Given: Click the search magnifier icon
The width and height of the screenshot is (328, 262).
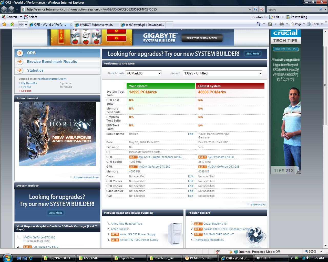Looking at the screenshot, I should [320, 9].
